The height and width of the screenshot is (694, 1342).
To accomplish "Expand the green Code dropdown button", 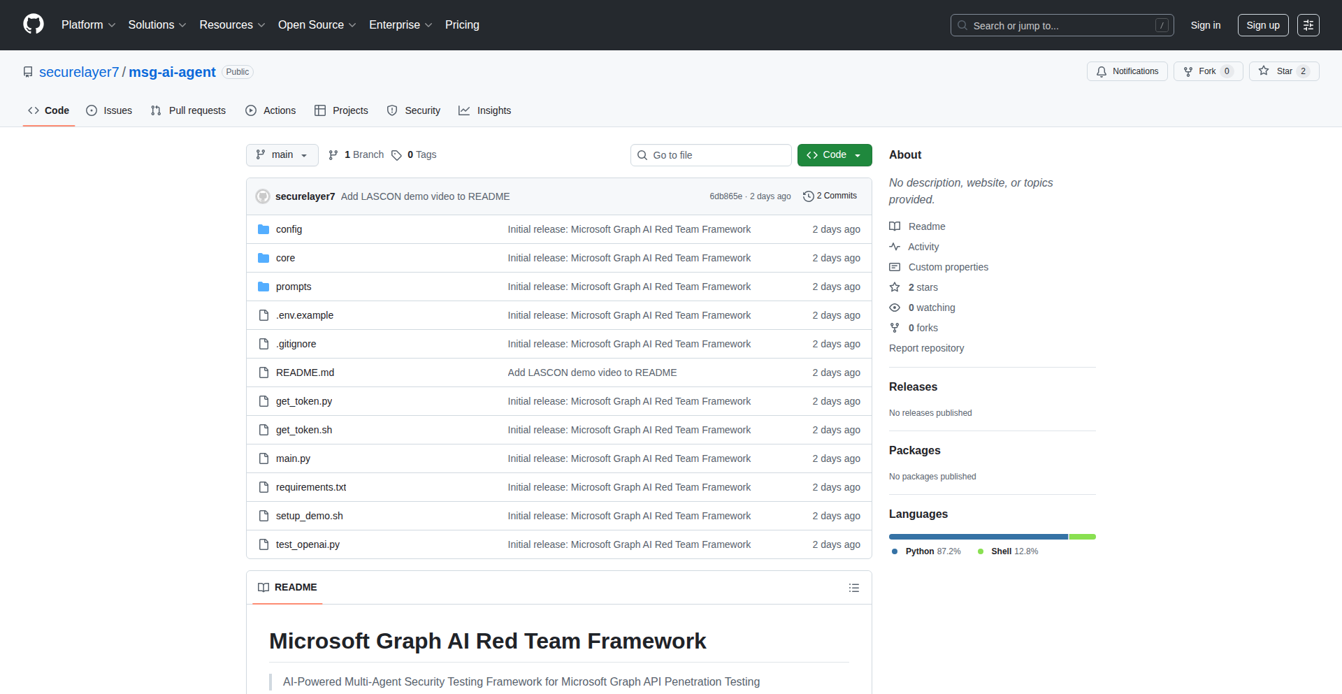I will (x=834, y=155).
